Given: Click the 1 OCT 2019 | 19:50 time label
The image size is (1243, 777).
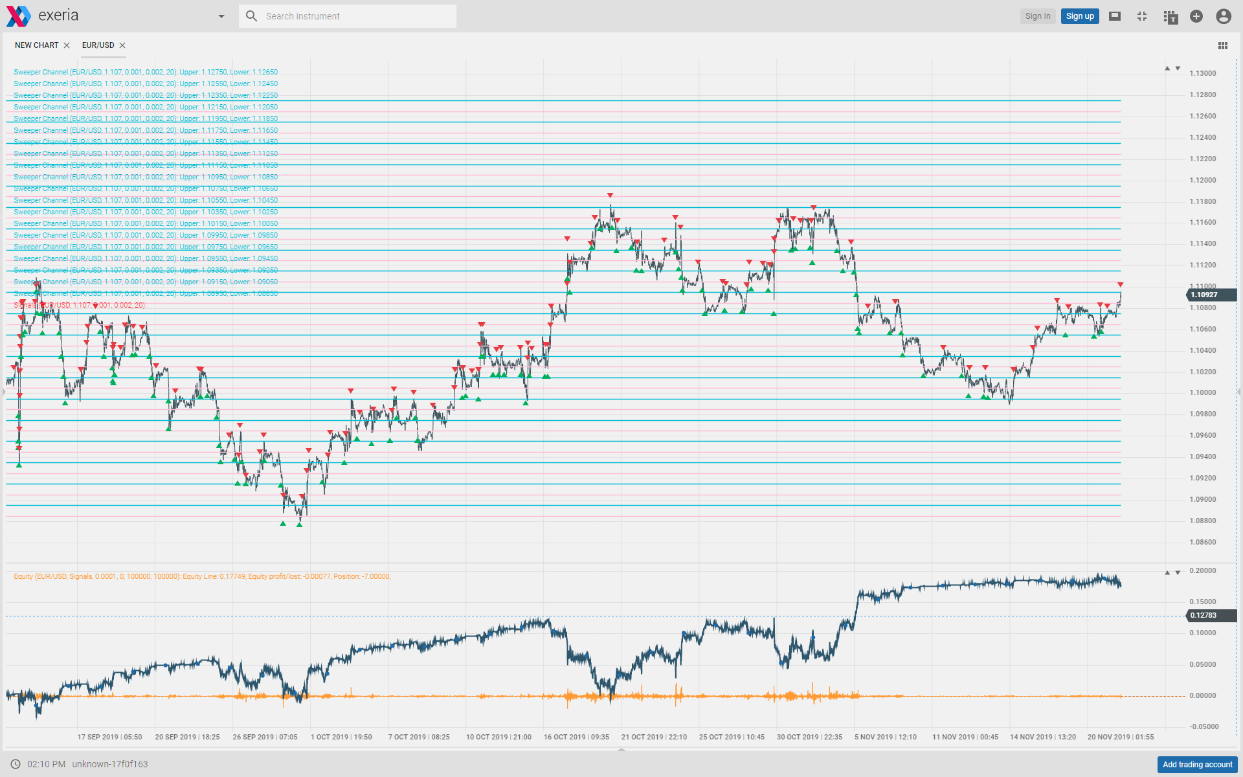Looking at the screenshot, I should 341,737.
